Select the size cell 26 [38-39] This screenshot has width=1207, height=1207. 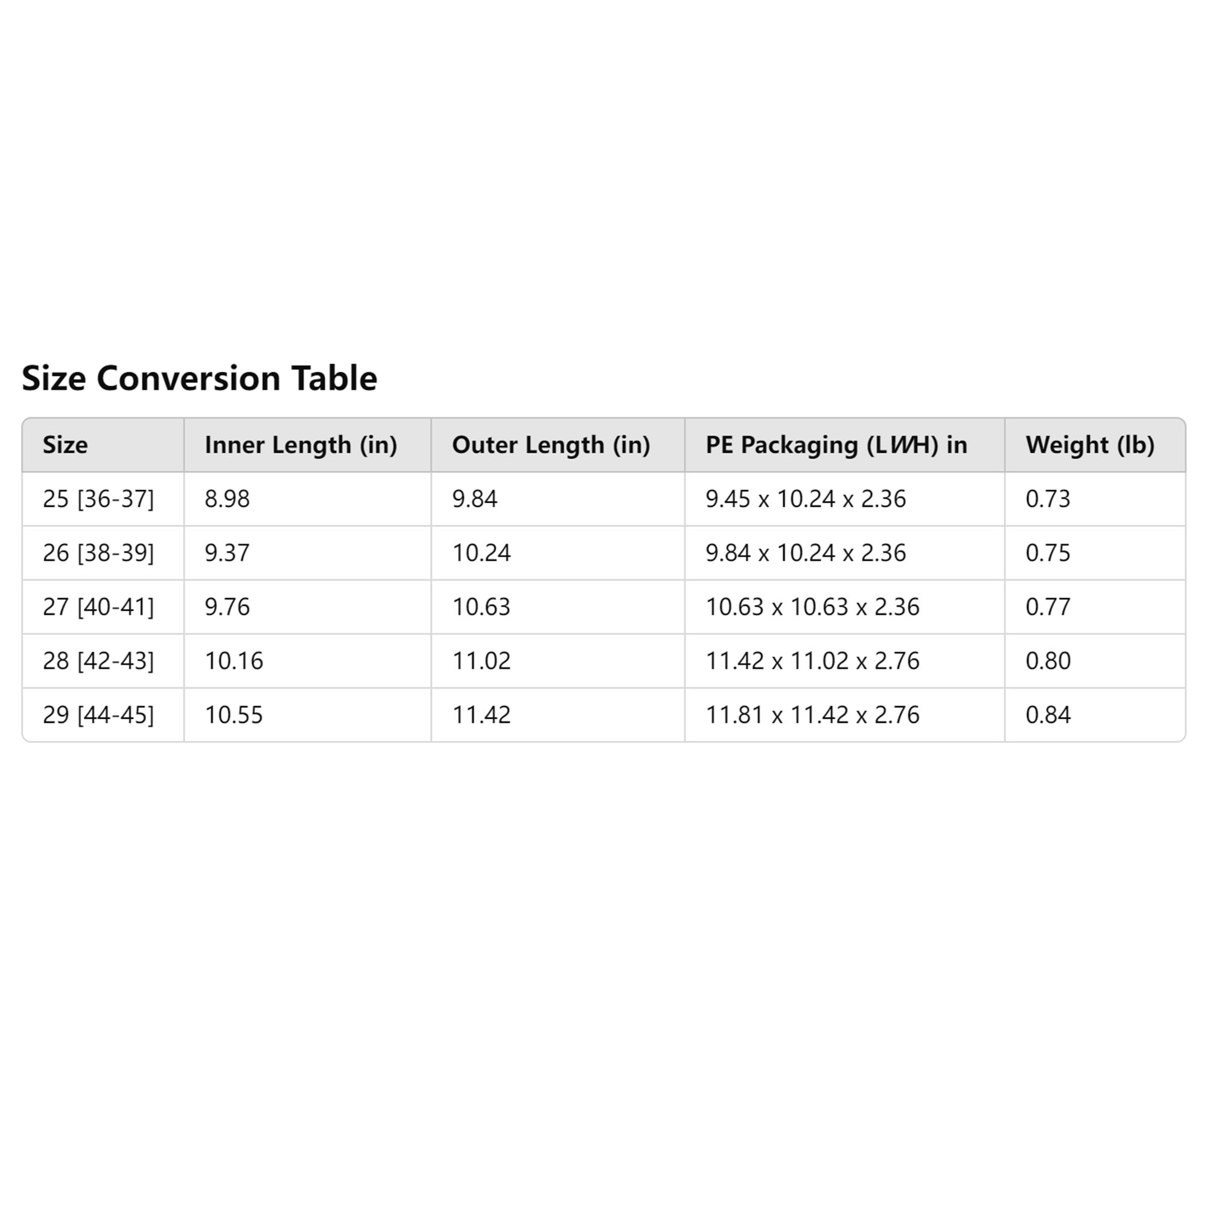click(x=98, y=553)
